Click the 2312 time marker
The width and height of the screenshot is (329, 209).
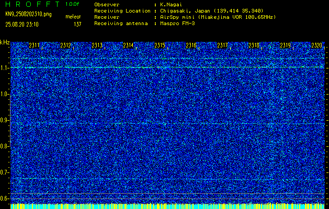tap(65, 45)
